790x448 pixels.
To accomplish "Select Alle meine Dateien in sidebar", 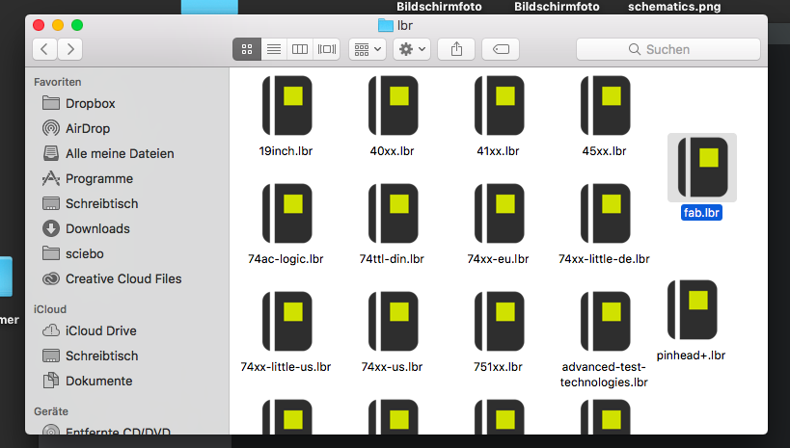I will (x=108, y=153).
